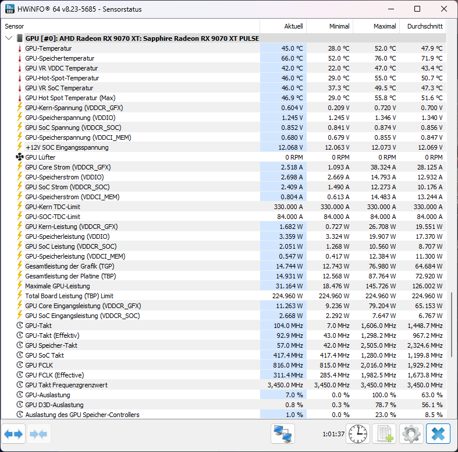The image size is (458, 452).
Task: Select GPU SoC Eingangsleistung (VDDCR_SOC) row
Action: 231,316
